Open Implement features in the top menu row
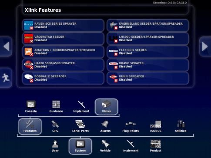 [81, 107]
